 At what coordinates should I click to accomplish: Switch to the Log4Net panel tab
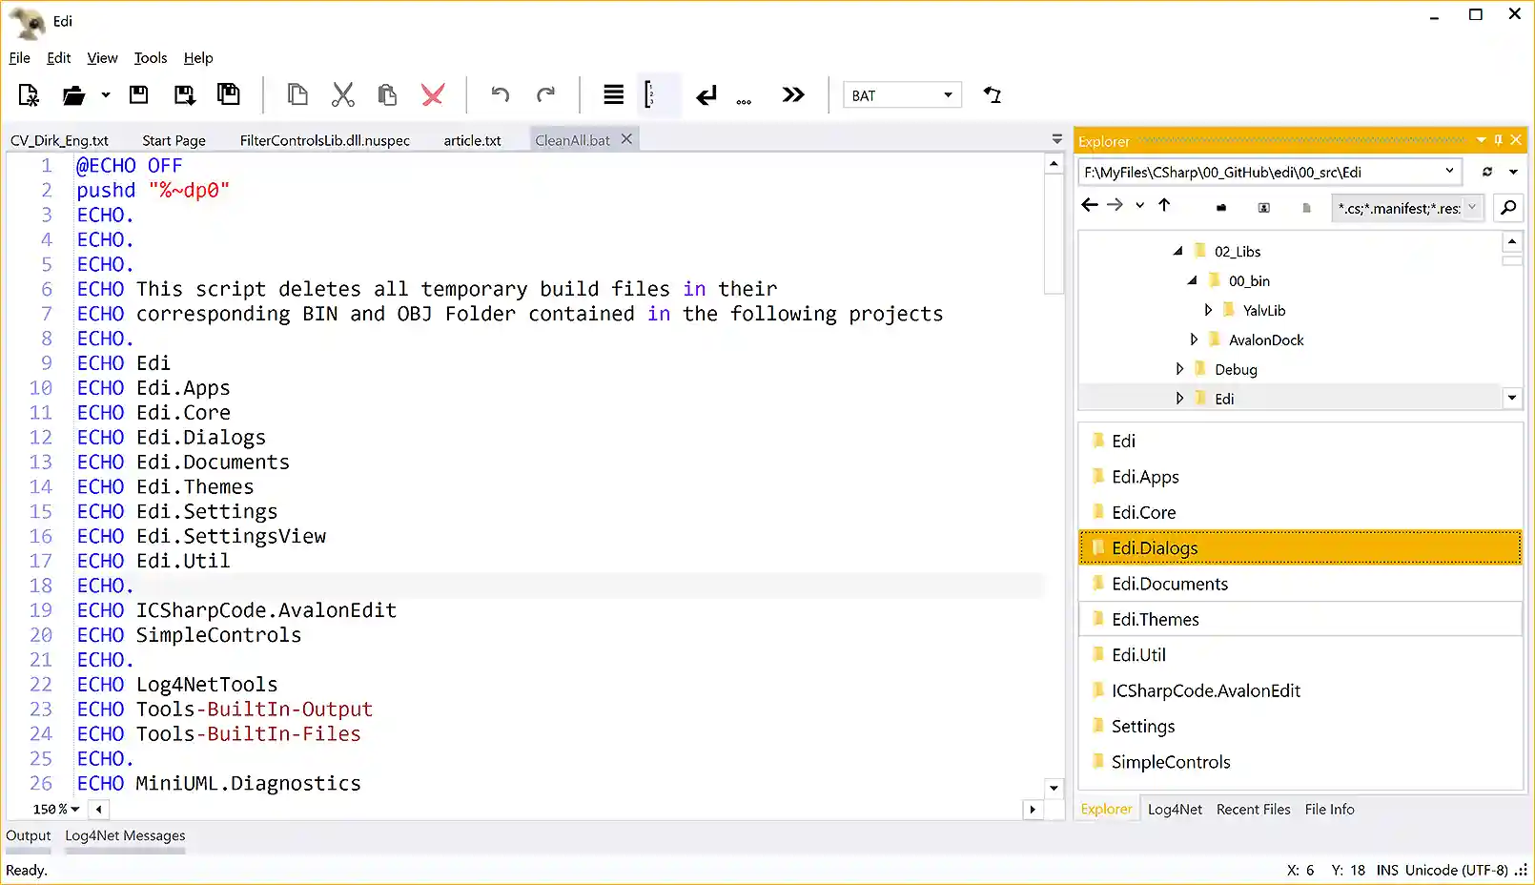[x=1175, y=809]
